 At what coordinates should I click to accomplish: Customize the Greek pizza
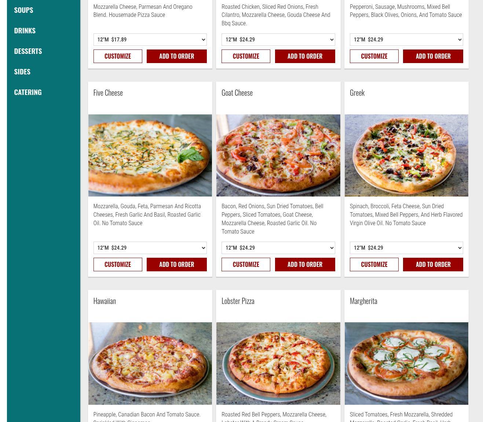[374, 264]
